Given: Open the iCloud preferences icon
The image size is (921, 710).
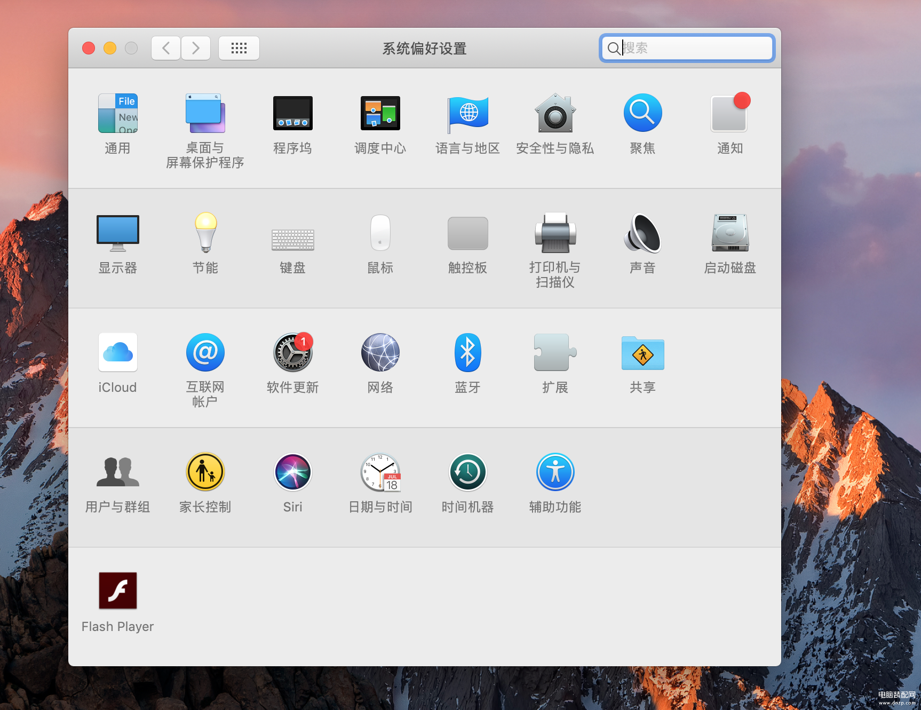Looking at the screenshot, I should (x=118, y=352).
